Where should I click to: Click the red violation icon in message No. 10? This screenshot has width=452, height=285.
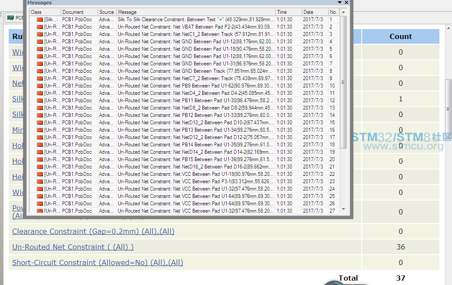click(40, 86)
